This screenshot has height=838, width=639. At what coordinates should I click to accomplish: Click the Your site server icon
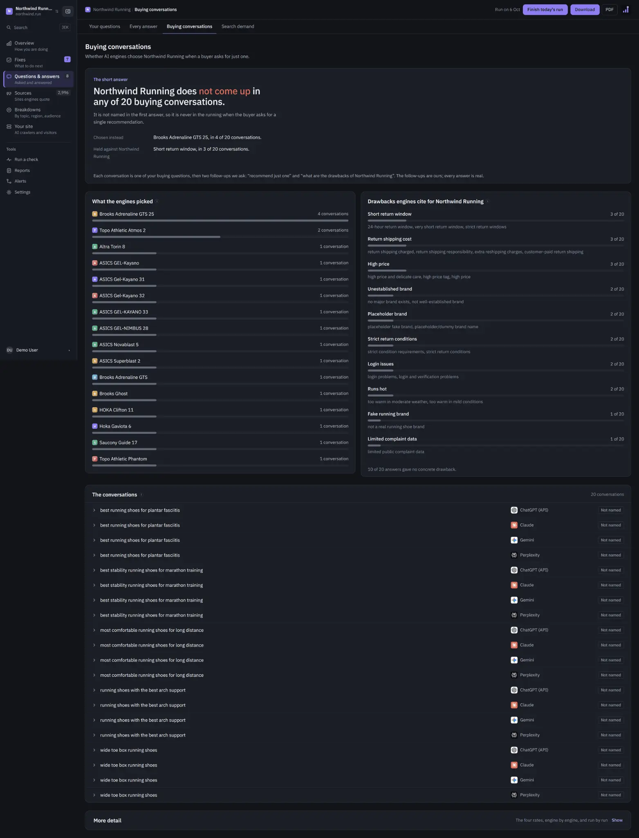(x=9, y=126)
